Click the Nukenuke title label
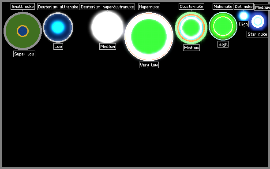The height and width of the screenshot is (169, 270). coord(223,7)
